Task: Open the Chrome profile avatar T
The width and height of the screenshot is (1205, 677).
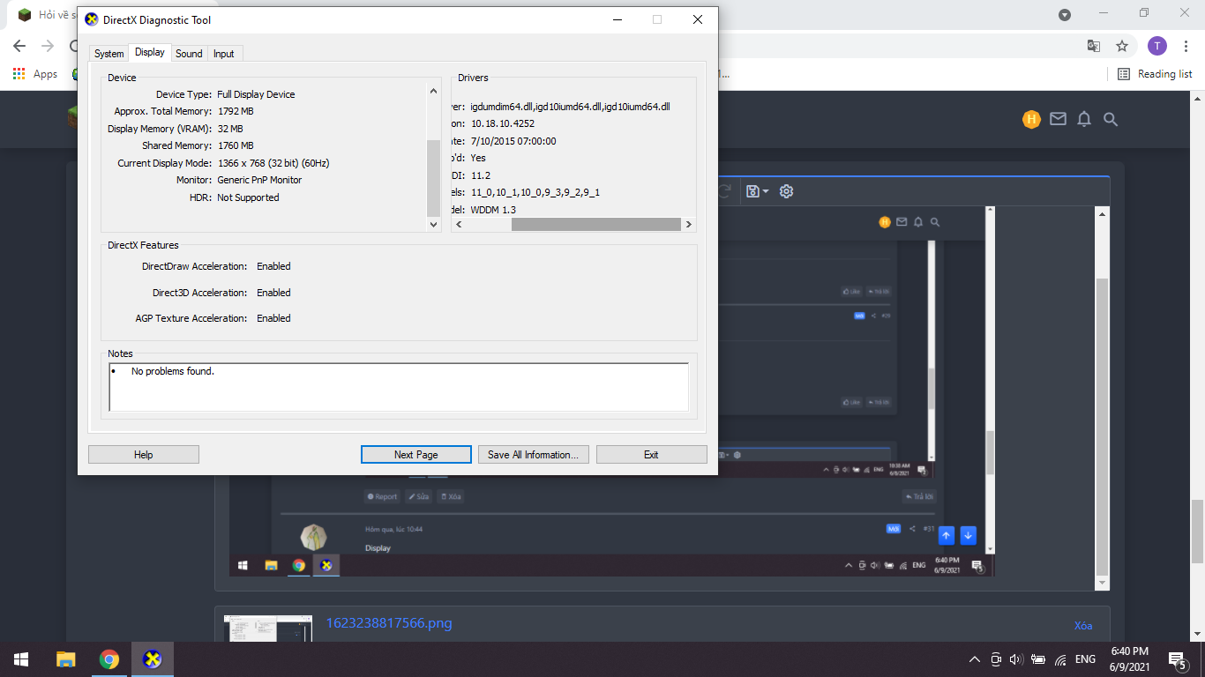Action: tap(1157, 46)
